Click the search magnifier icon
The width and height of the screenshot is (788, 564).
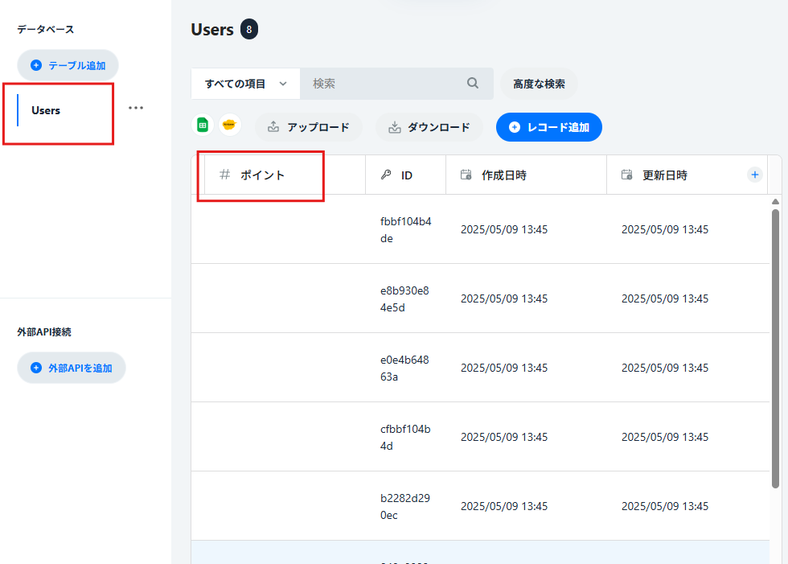[473, 83]
